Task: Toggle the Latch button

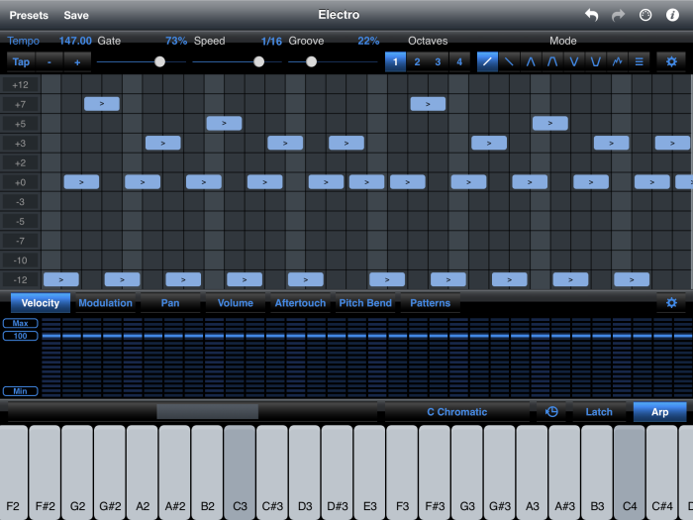Action: [599, 412]
